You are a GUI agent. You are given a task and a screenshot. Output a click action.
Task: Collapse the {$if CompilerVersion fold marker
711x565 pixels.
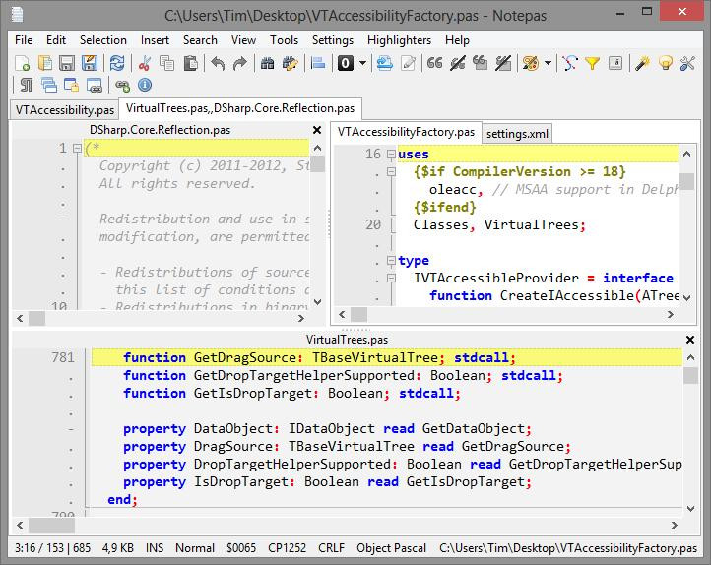pyautogui.click(x=391, y=171)
